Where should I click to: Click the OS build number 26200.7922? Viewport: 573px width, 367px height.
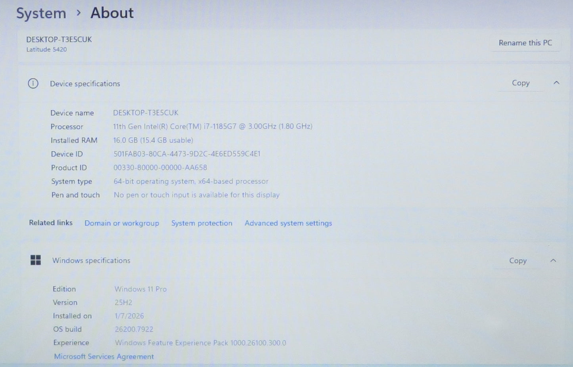pyautogui.click(x=133, y=329)
